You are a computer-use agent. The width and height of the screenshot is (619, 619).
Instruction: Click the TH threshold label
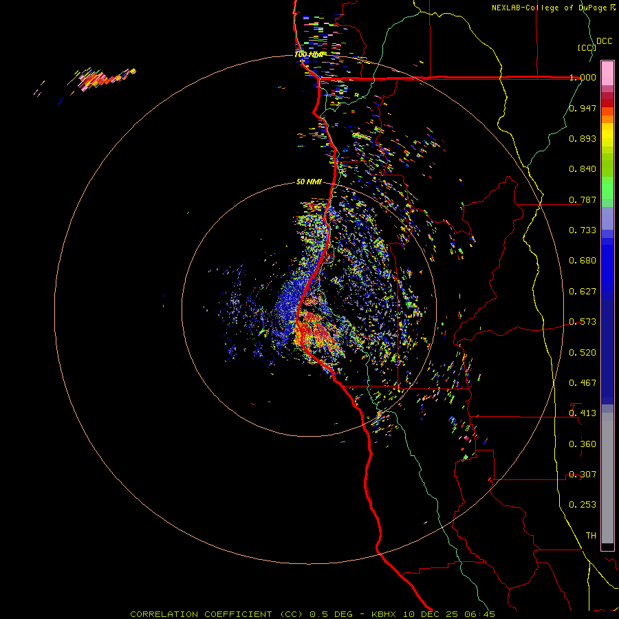(x=591, y=536)
